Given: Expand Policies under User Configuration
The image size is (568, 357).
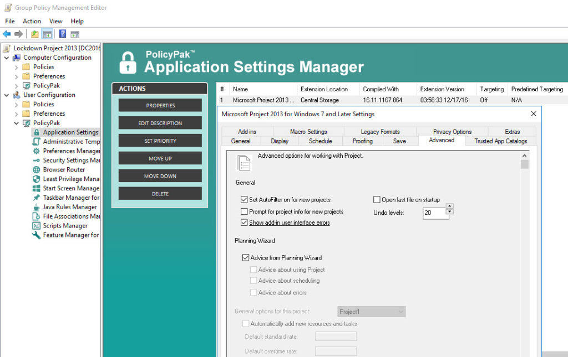Looking at the screenshot, I should (16, 105).
